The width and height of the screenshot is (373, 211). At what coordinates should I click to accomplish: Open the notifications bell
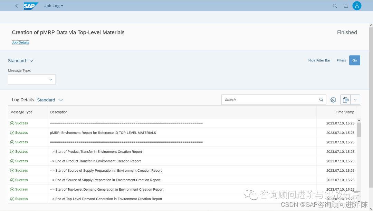pos(346,6)
